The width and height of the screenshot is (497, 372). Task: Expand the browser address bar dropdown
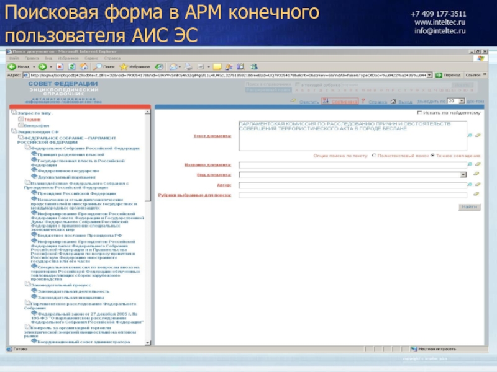click(430, 74)
